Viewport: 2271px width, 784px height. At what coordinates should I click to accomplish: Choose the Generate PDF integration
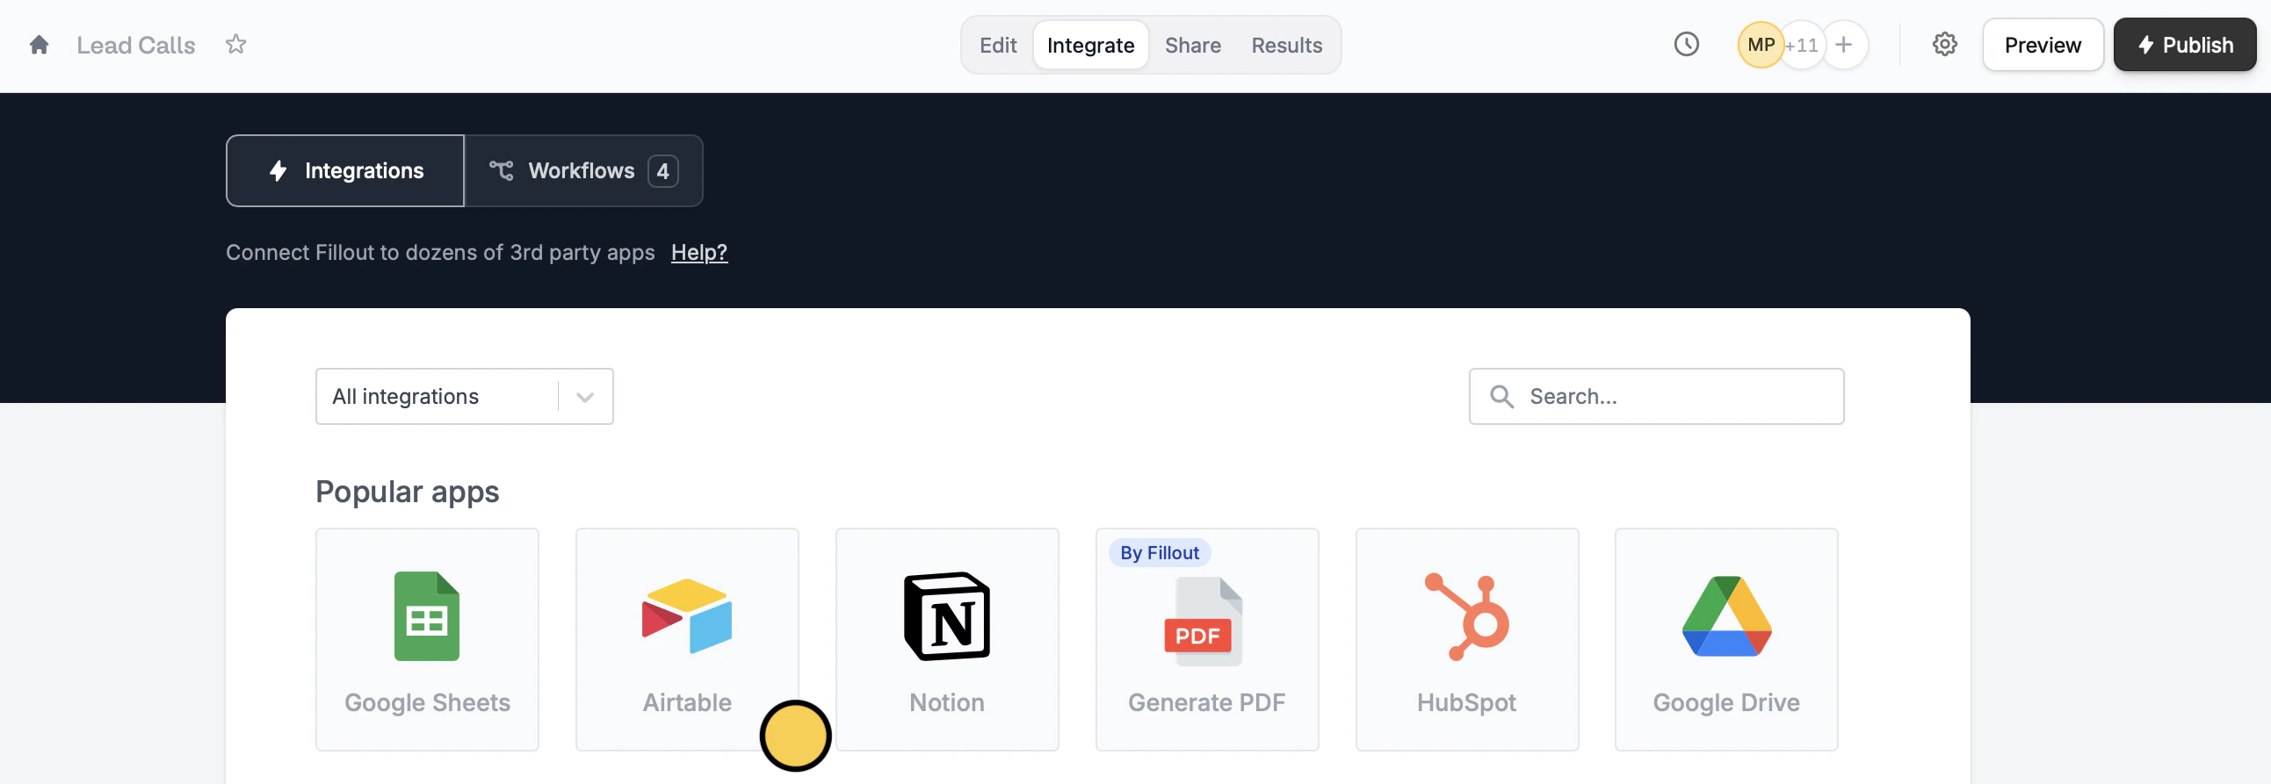click(x=1207, y=639)
